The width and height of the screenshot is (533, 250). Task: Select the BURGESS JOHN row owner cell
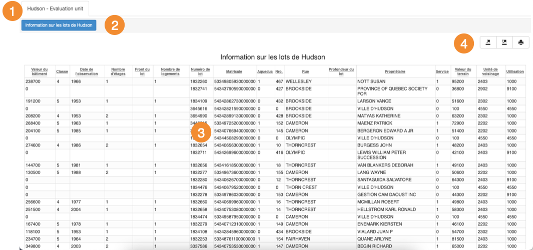(375, 145)
